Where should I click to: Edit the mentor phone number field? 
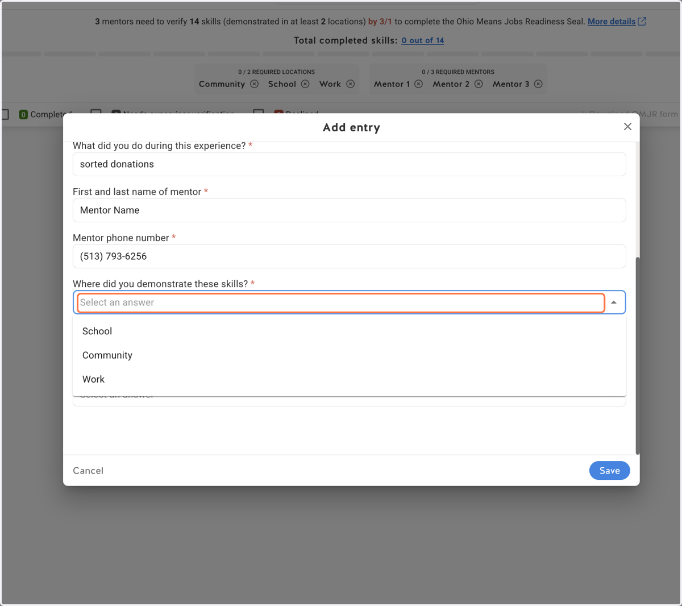pyautogui.click(x=350, y=256)
